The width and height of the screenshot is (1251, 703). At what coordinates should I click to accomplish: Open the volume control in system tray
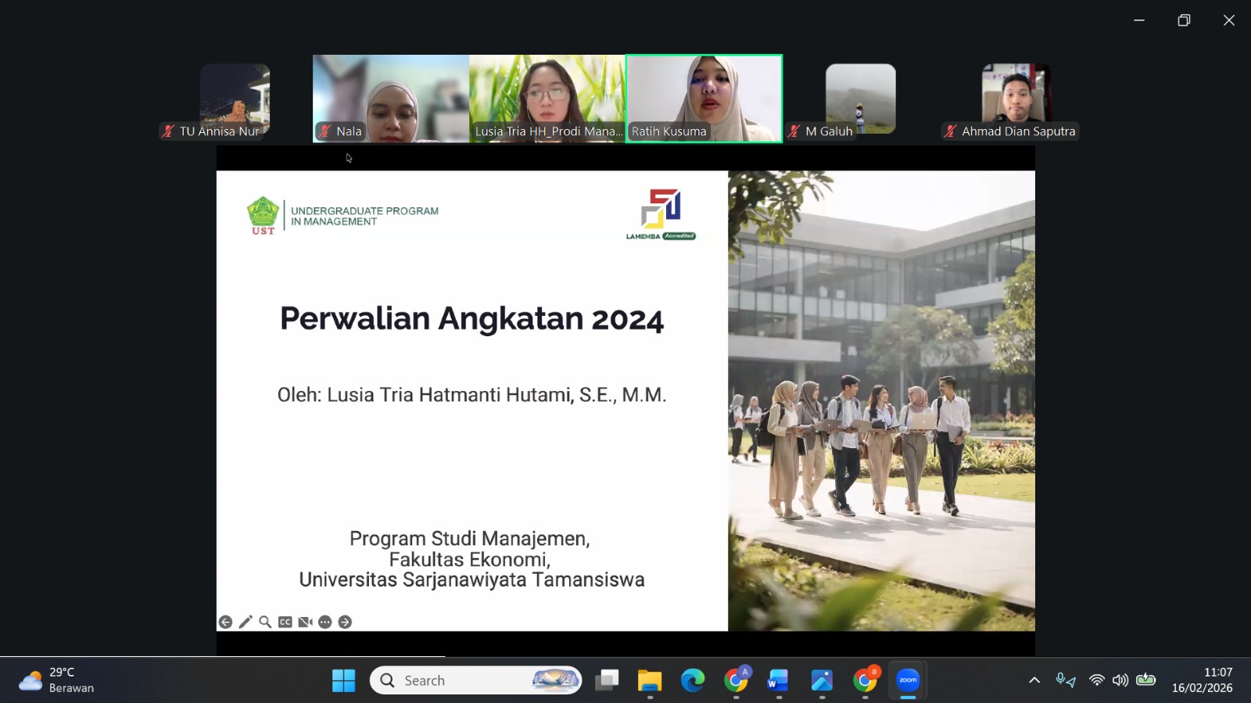[1120, 680]
